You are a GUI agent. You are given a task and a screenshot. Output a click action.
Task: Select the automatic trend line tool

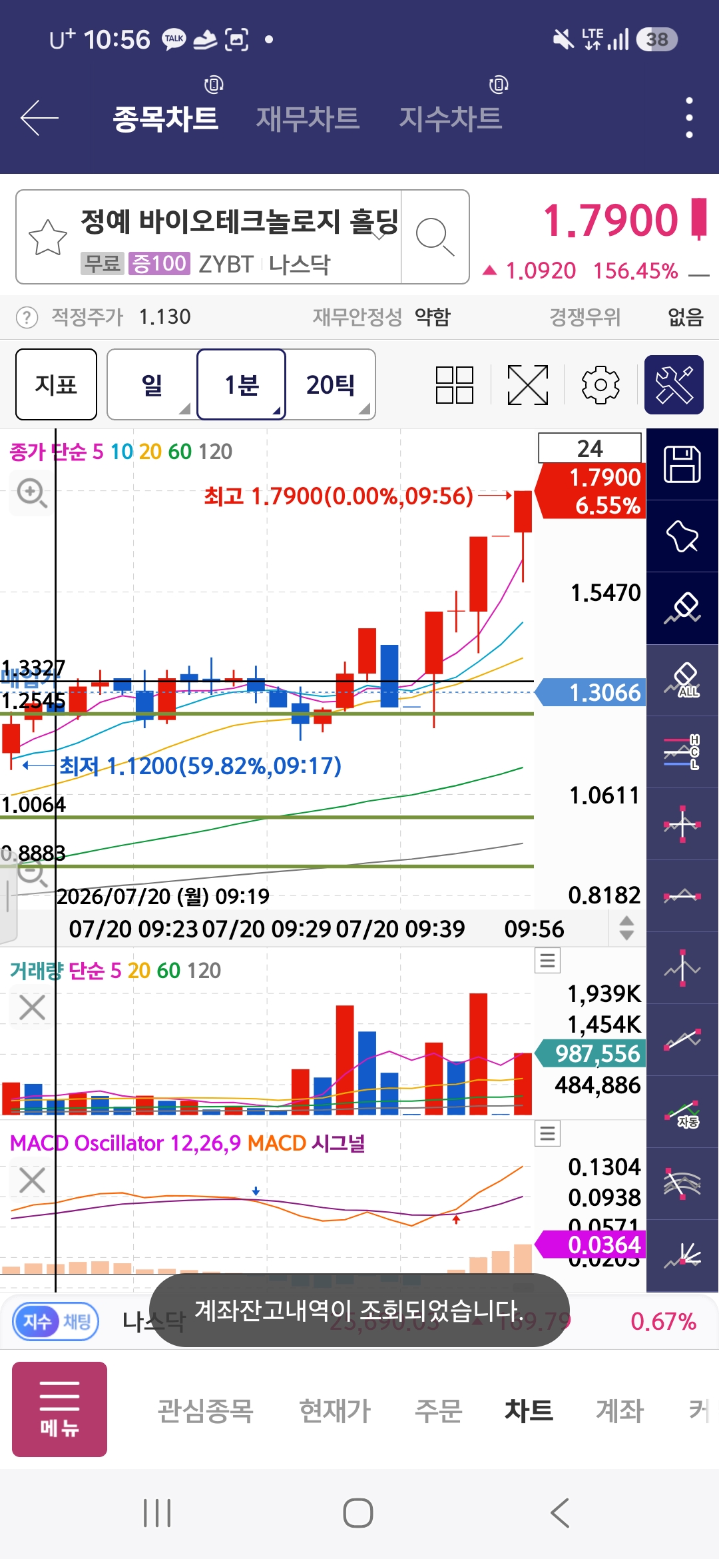682,1112
